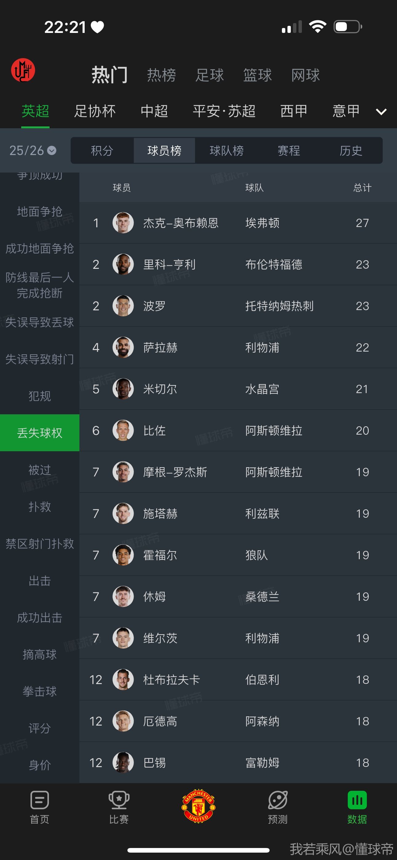Tap 厄德高 player avatar
Image resolution: width=397 pixels, height=860 pixels.
(x=123, y=721)
